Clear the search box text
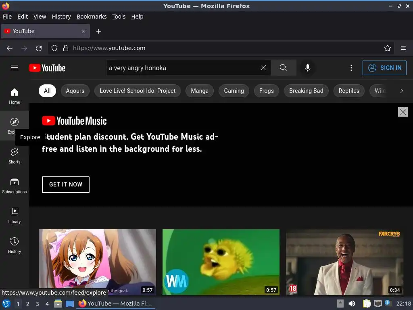This screenshot has width=413, height=310. coord(263,68)
